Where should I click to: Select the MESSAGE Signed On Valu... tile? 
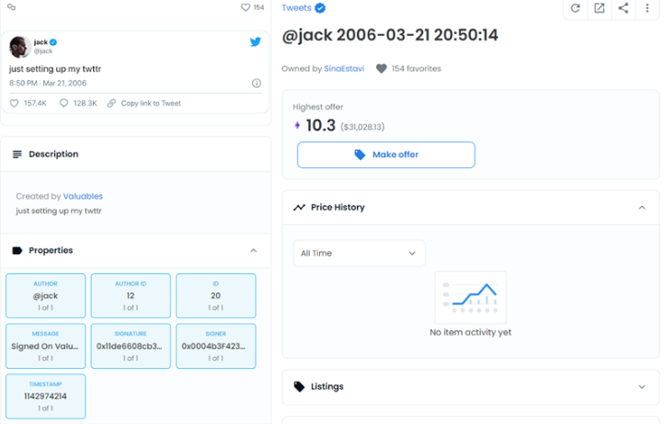click(45, 346)
